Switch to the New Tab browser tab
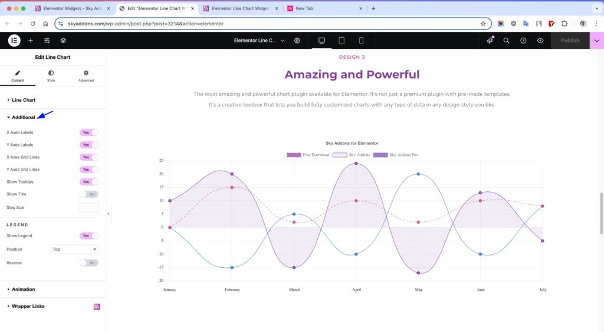Image resolution: width=604 pixels, height=332 pixels. pos(324,8)
